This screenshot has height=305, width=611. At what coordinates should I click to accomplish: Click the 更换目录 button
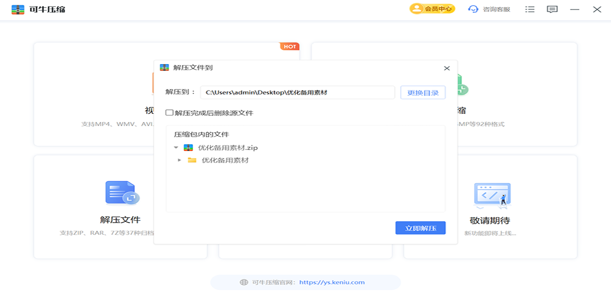tap(423, 93)
